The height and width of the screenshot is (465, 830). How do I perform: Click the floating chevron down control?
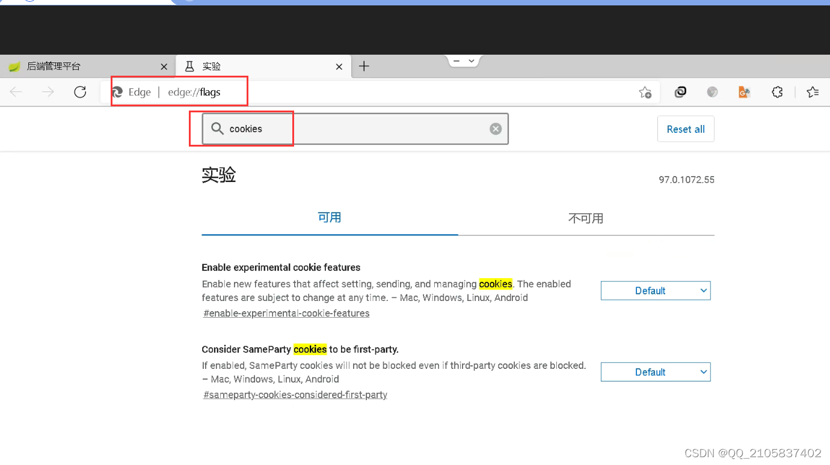[472, 61]
